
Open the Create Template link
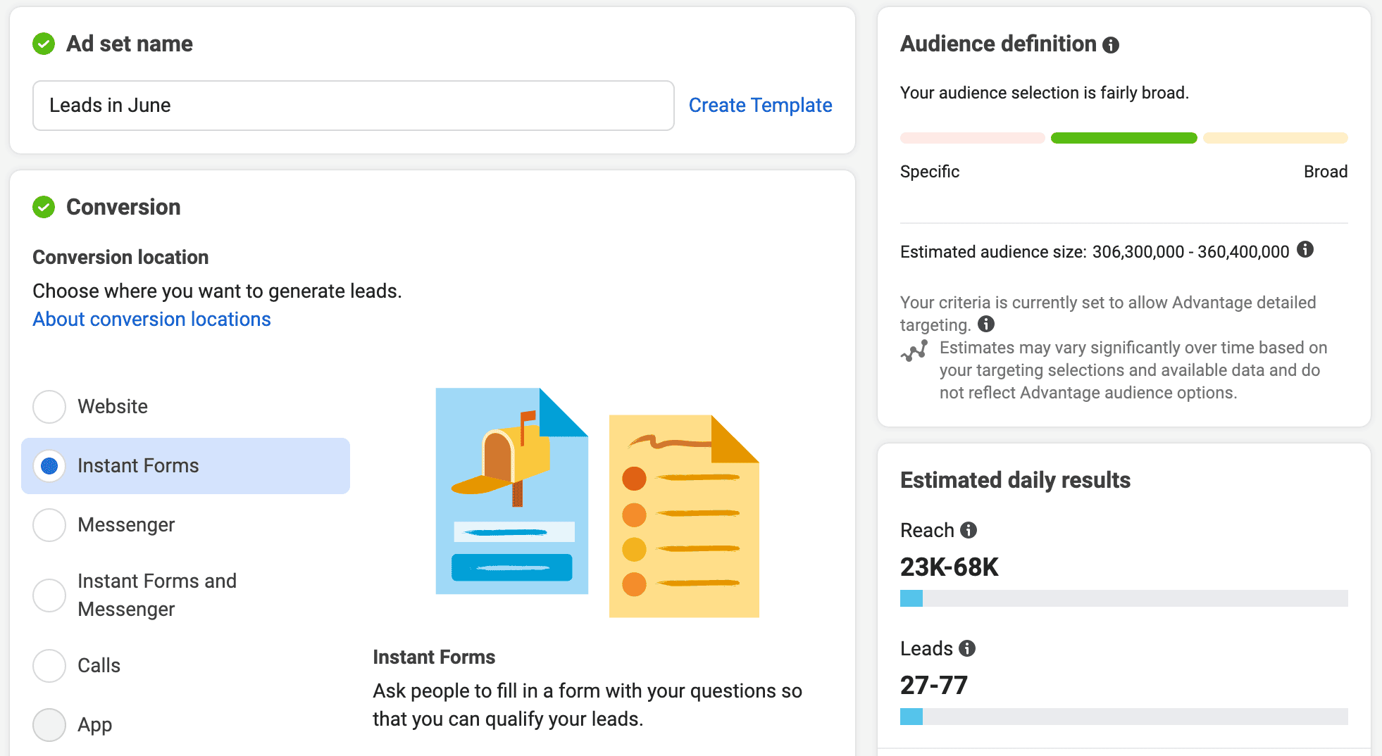[x=760, y=106]
